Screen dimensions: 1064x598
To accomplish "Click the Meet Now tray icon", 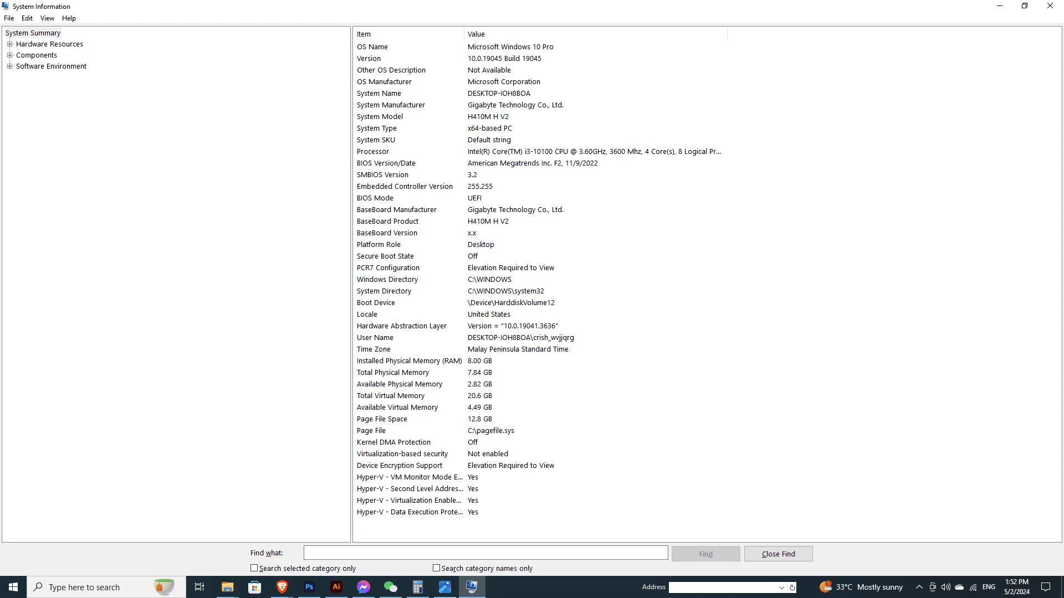I will point(933,587).
